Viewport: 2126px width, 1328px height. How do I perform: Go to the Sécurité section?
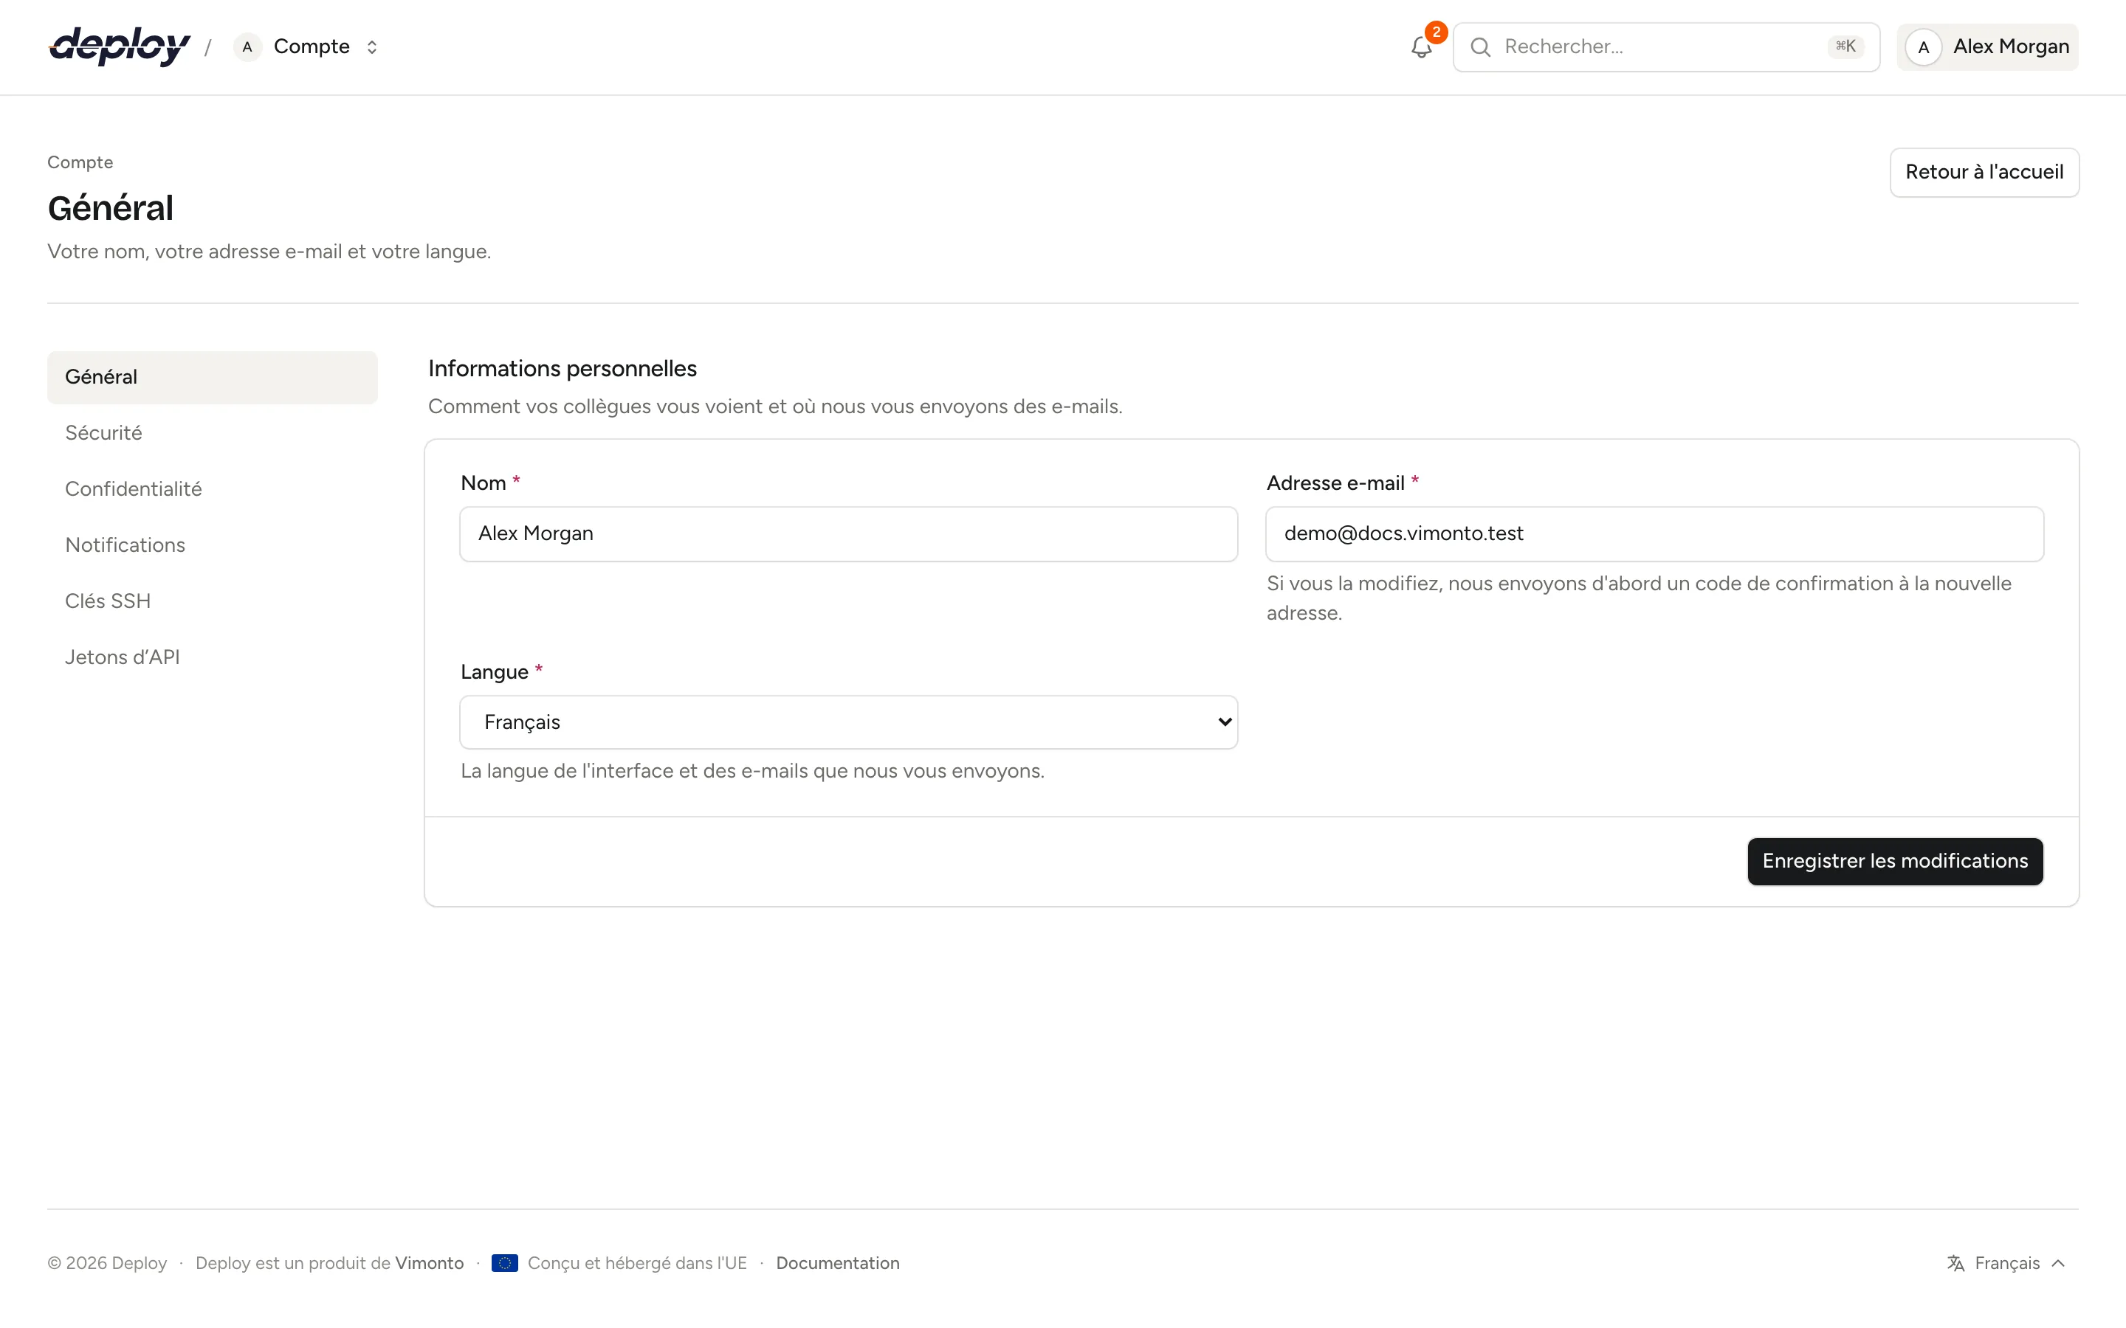(213, 433)
